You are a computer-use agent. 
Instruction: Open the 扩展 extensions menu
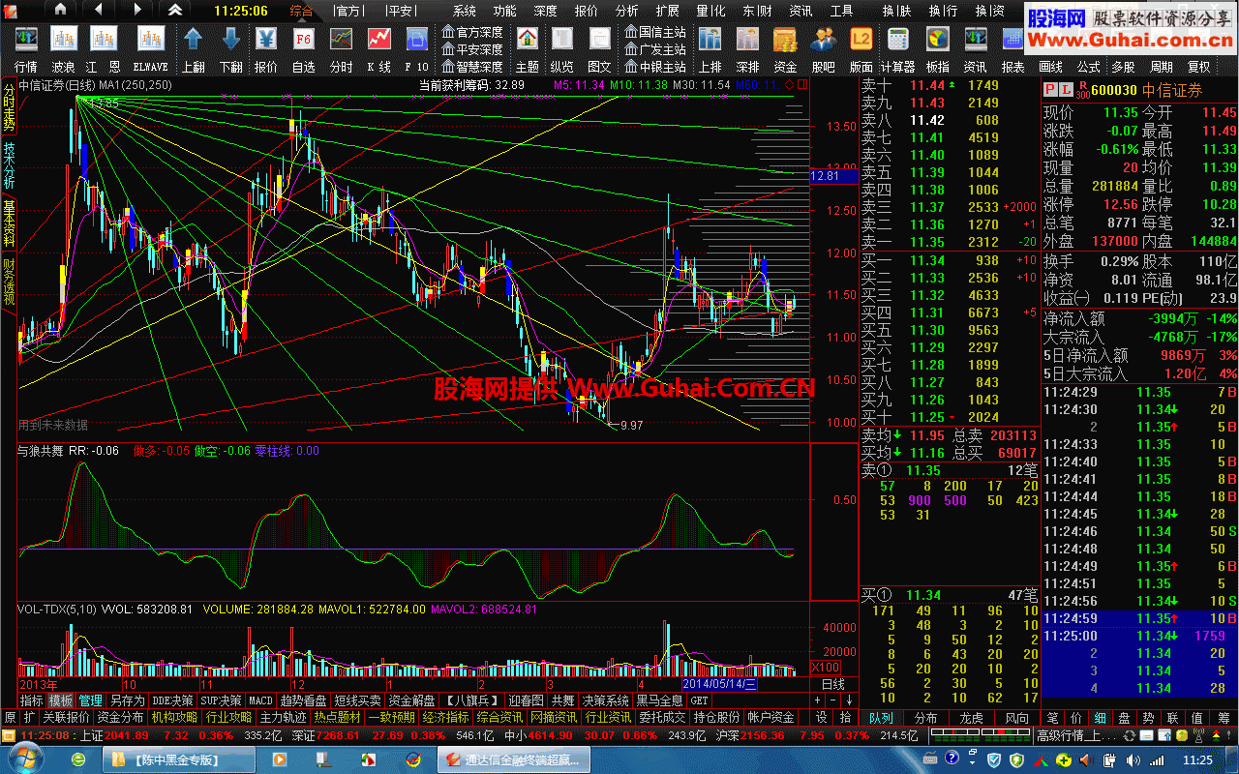click(x=668, y=11)
